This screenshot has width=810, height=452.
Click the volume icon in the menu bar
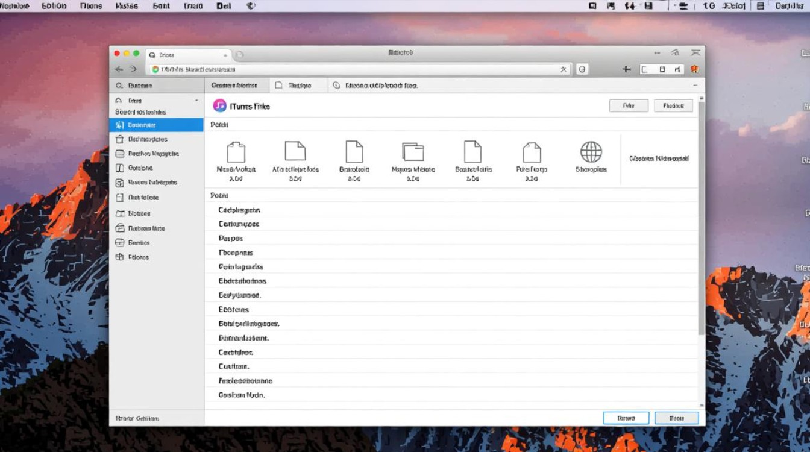point(630,6)
